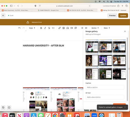Screen dimensions: 130x117
Task: Click the speech bubble quote icon
Action: click(x=76, y=28)
